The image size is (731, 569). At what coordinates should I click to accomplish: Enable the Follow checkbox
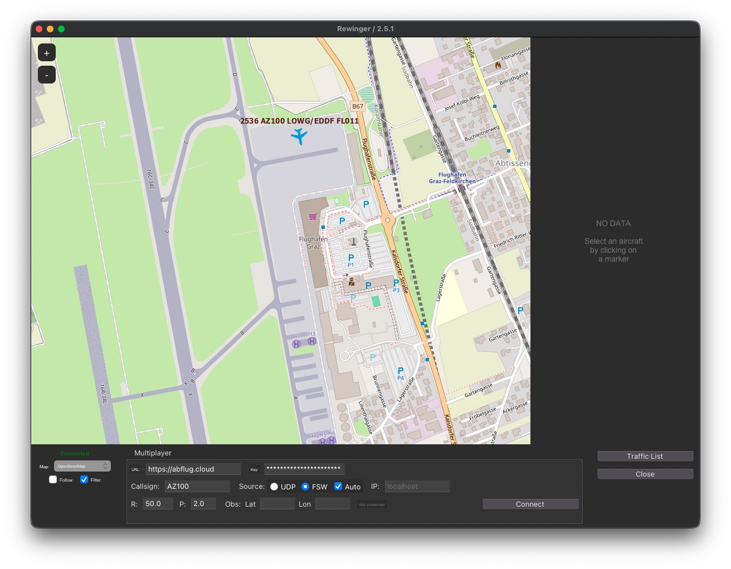(x=53, y=479)
